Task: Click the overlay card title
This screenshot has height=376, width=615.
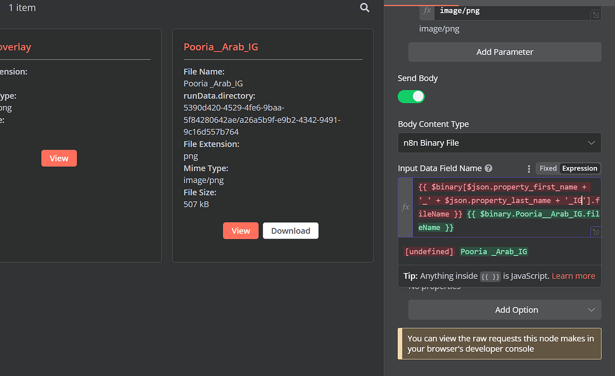Action: [x=15, y=47]
